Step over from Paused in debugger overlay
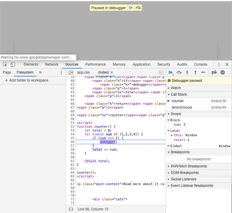Viewport: 232px width, 213px height. 138,8
